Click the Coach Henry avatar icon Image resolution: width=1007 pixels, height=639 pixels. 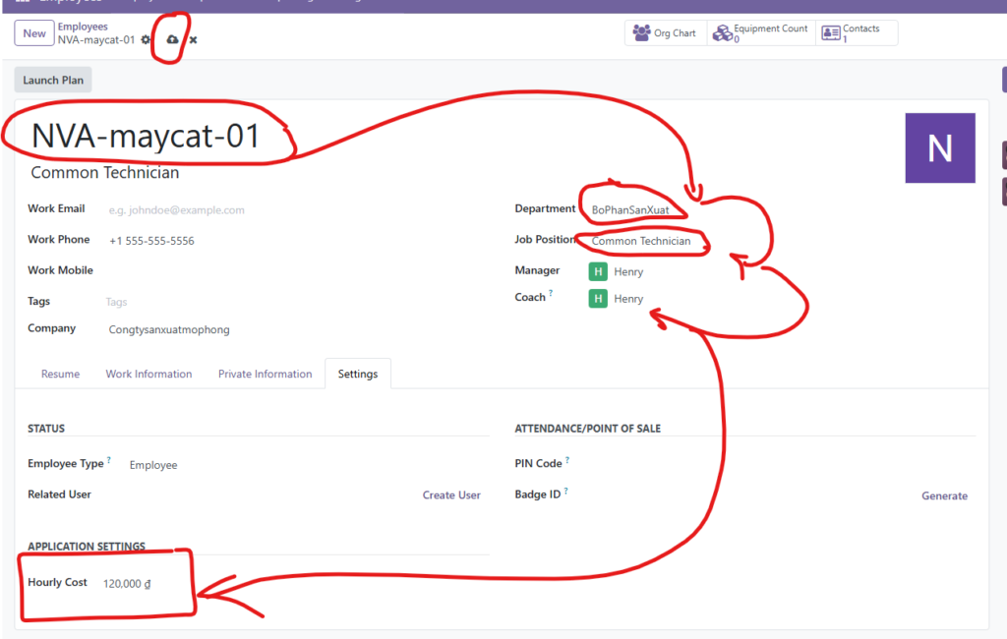click(x=598, y=299)
